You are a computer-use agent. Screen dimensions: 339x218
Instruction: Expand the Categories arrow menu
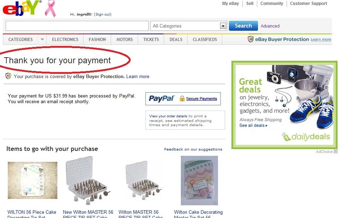pos(42,40)
